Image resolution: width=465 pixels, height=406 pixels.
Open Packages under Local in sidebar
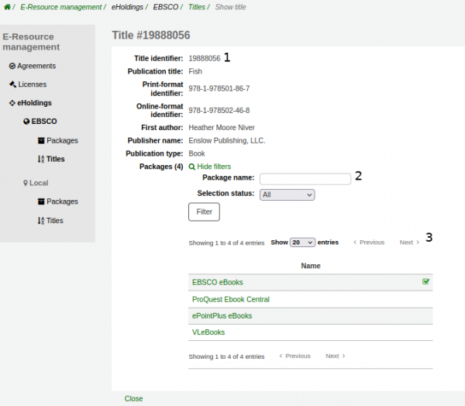[x=62, y=201]
